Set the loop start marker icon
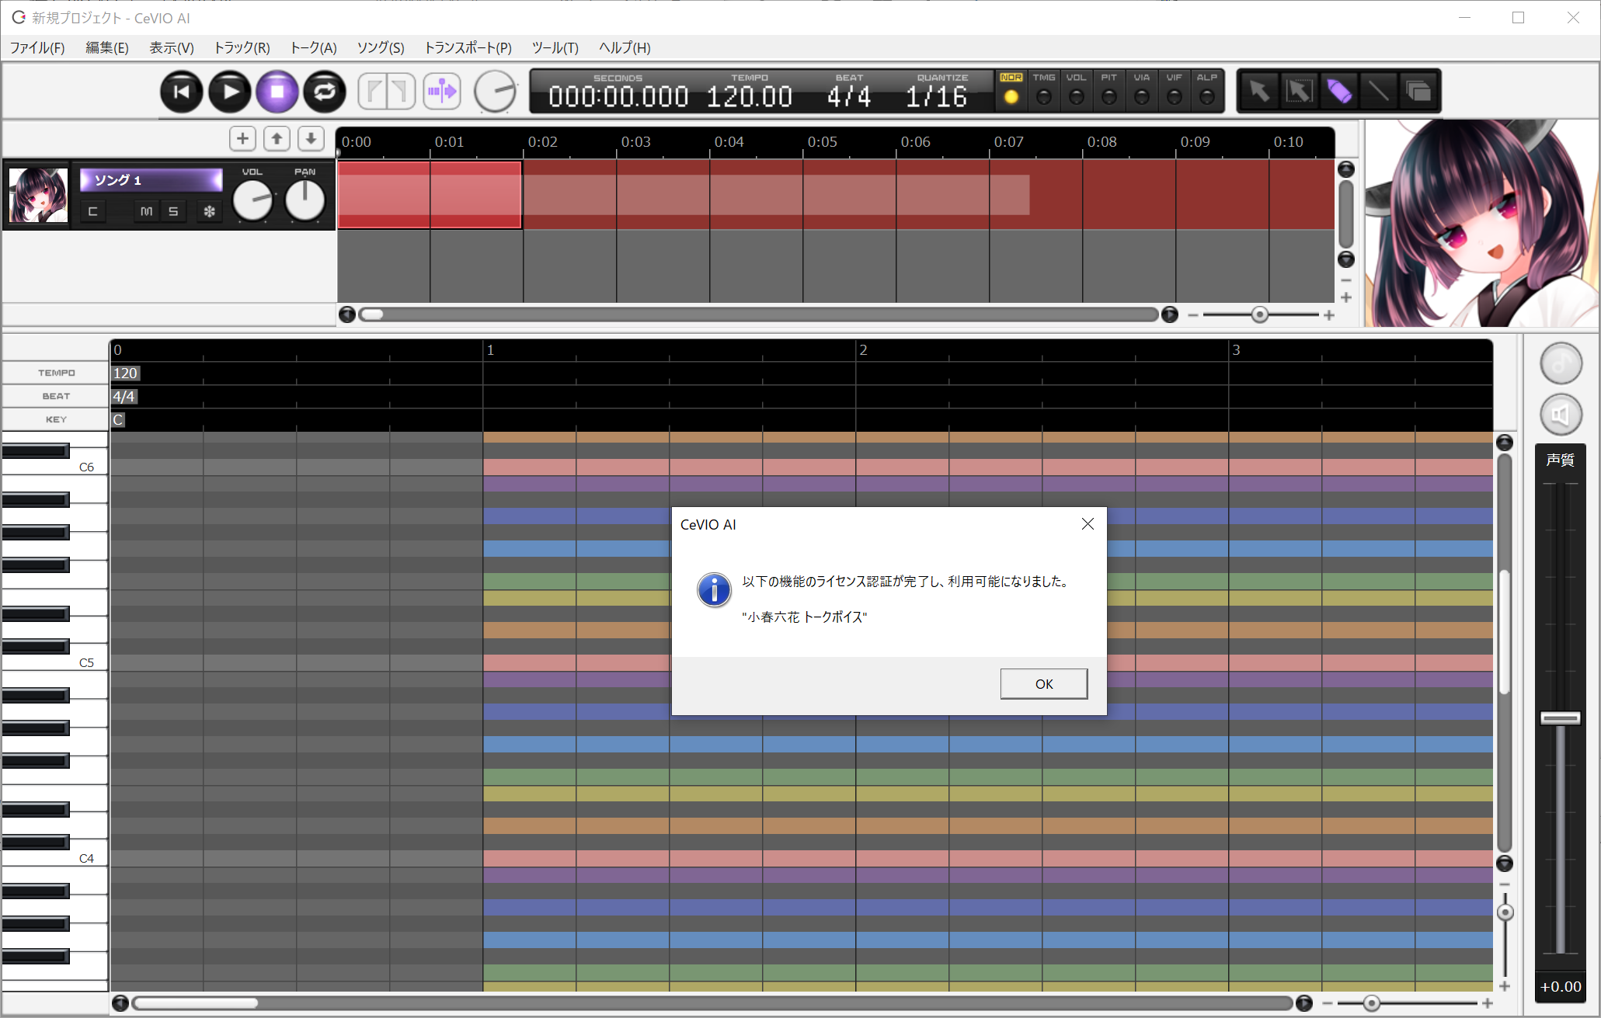The width and height of the screenshot is (1601, 1018). point(374,92)
